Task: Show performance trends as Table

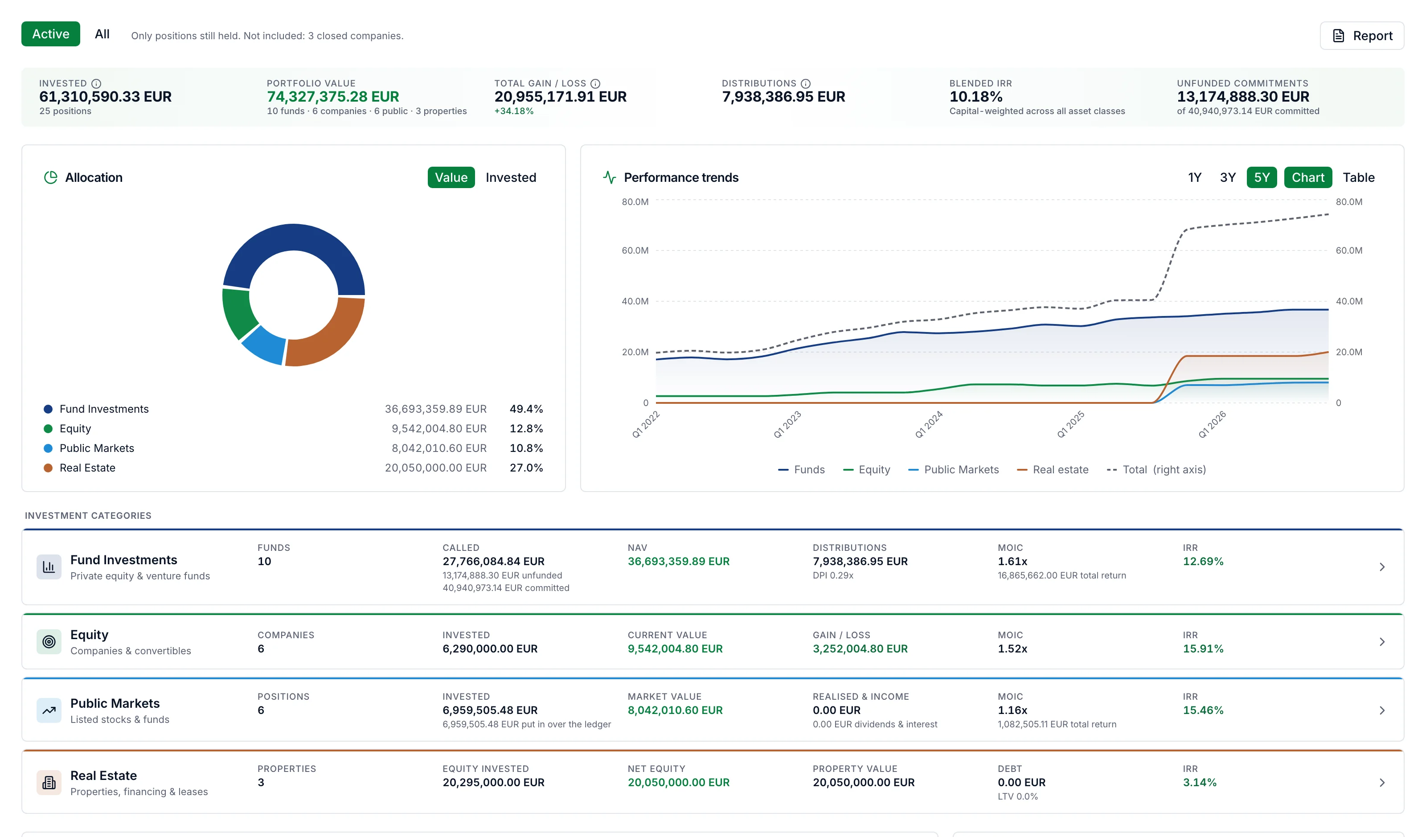Action: click(1359, 178)
